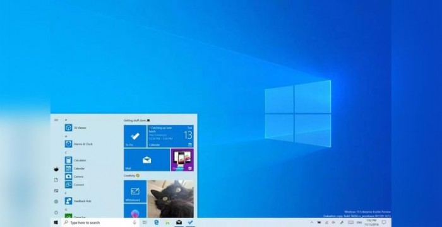This screenshot has height=227, width=442.
Task: Open the To Do app in the taskbar
Action: coord(190,223)
